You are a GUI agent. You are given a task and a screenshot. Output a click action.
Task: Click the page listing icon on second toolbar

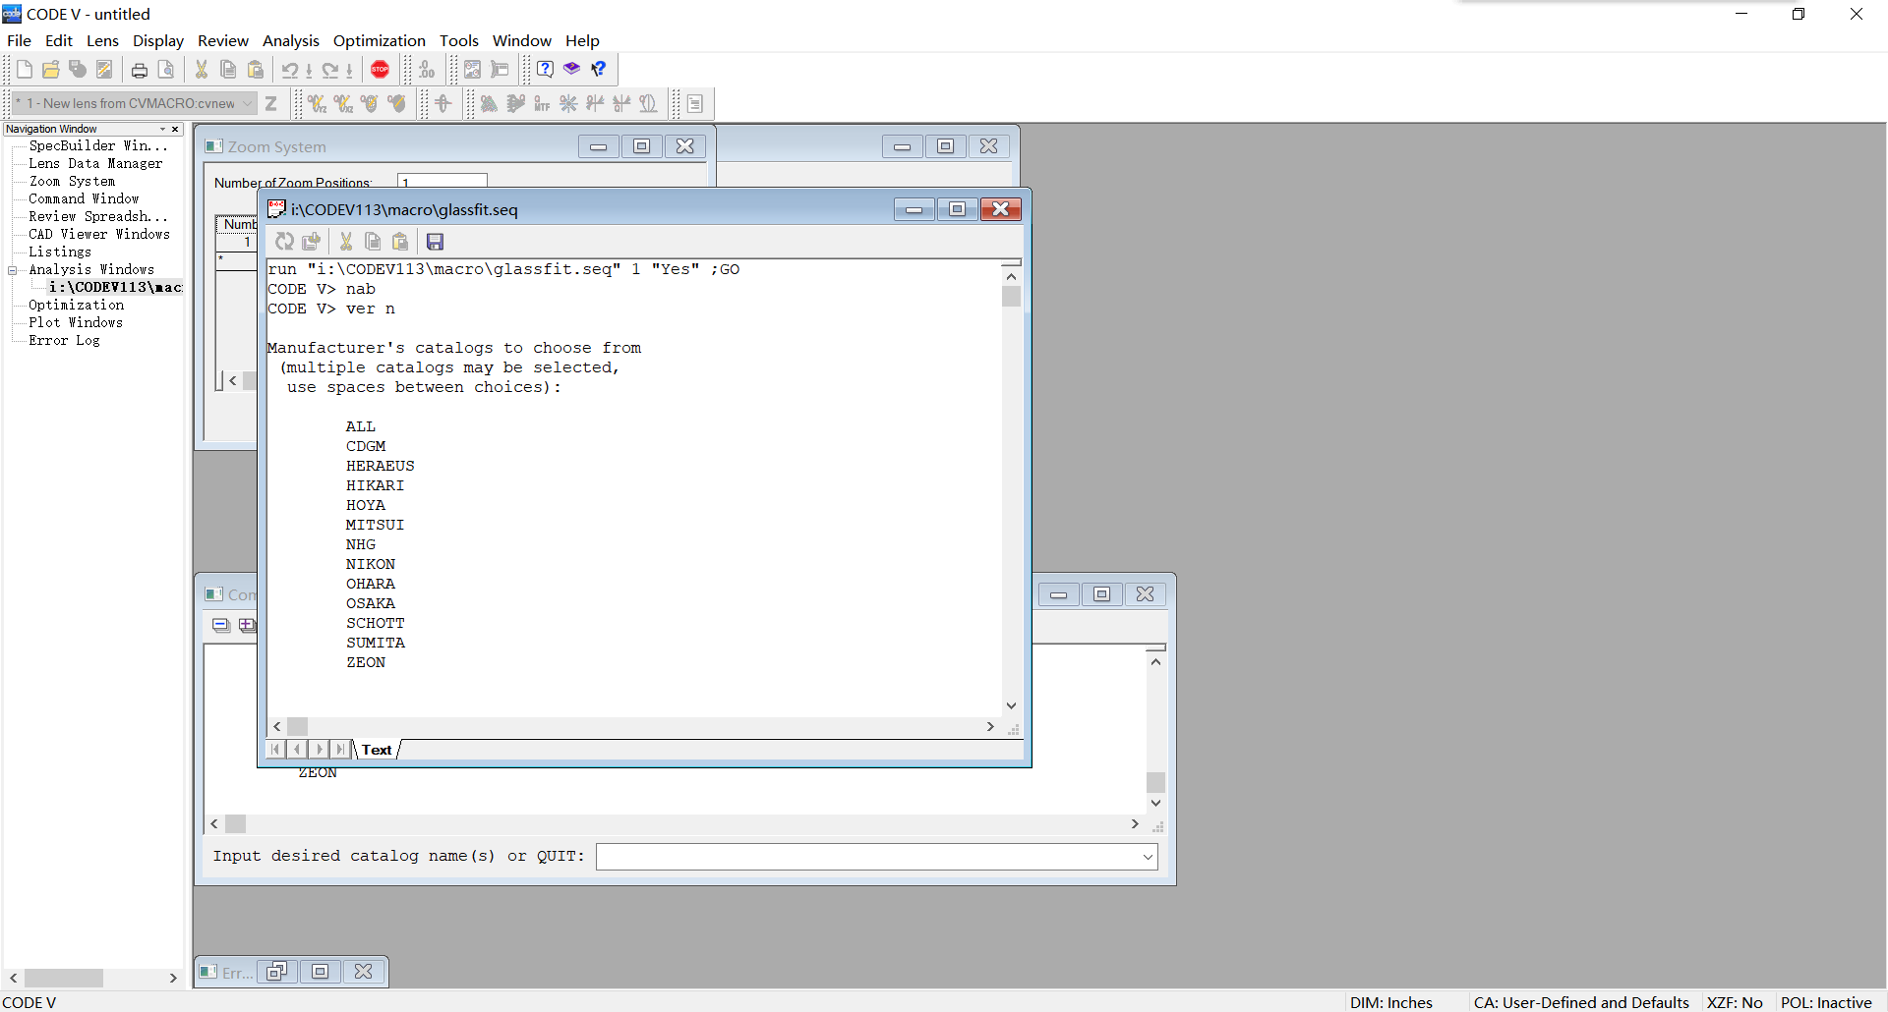coord(695,103)
